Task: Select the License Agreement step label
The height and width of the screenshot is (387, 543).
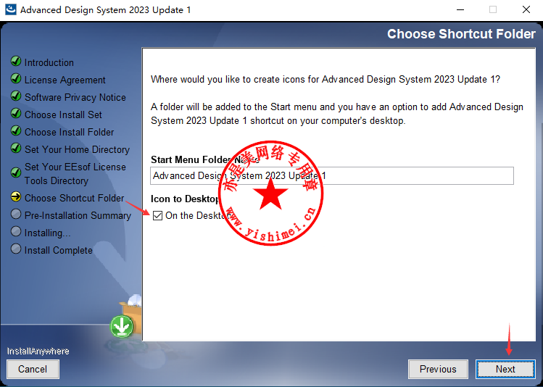Action: click(x=65, y=80)
